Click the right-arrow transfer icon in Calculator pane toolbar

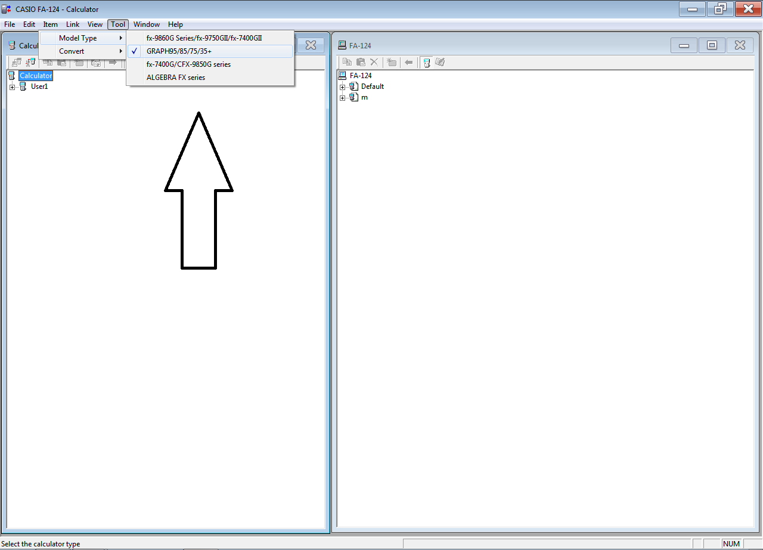[113, 62]
